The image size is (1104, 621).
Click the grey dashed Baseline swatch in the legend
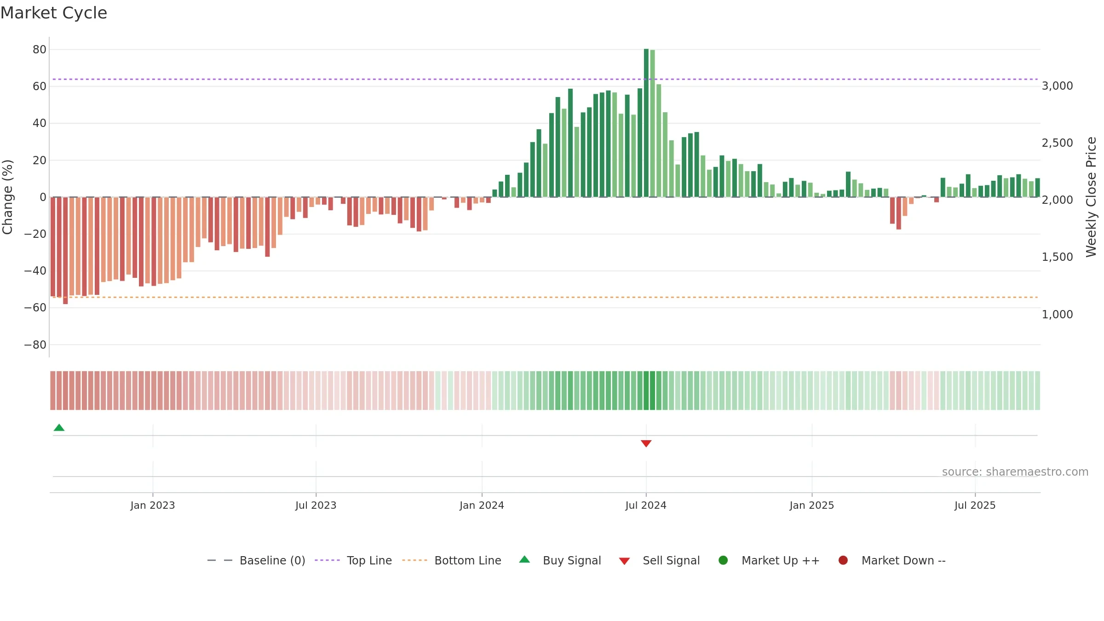click(220, 560)
